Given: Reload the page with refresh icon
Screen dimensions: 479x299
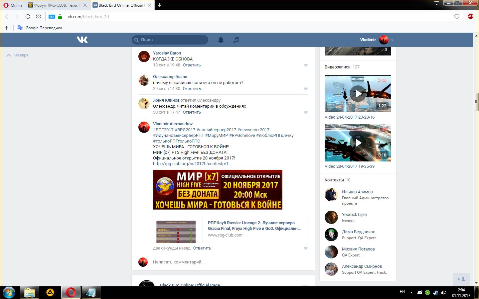Looking at the screenshot, I should pyautogui.click(x=28, y=17).
